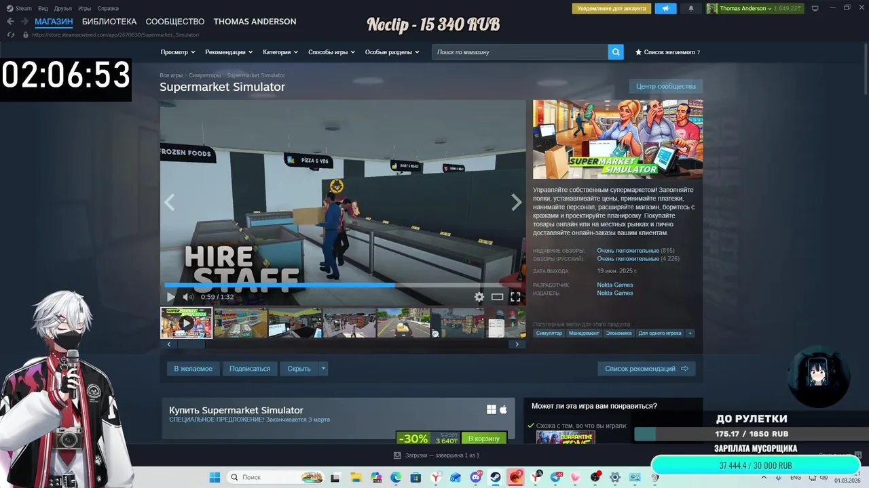This screenshot has width=869, height=488.
Task: Open developer Nokta Games link
Action: point(615,285)
